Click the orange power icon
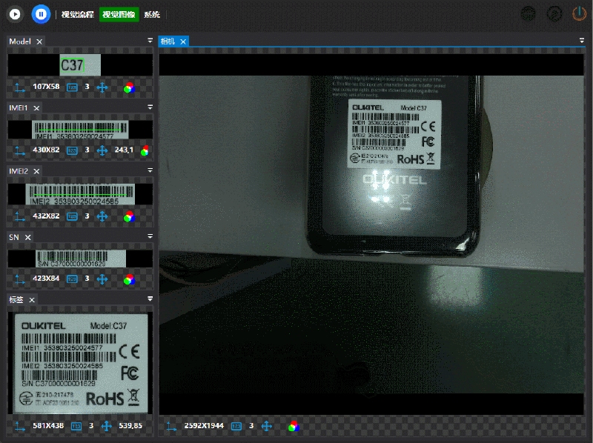 [x=579, y=14]
